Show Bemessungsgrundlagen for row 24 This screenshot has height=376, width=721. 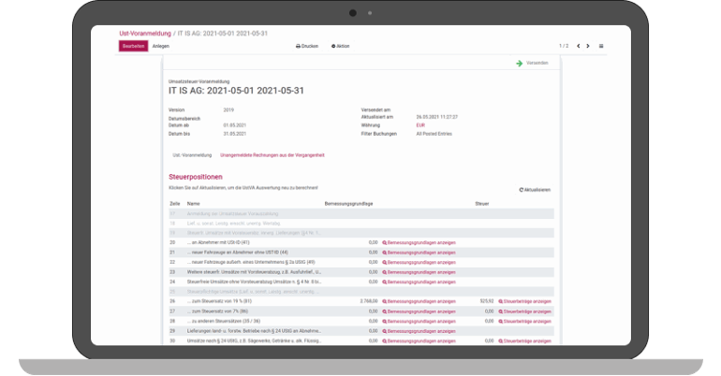point(419,282)
